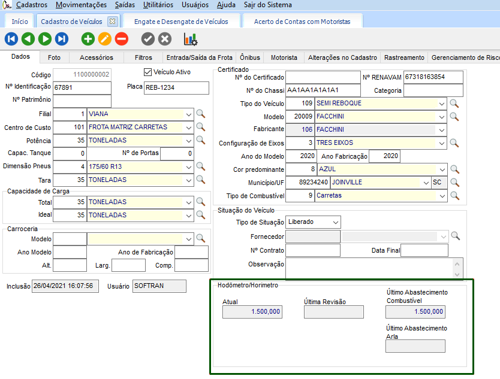The height and width of the screenshot is (379, 500).
Task: Jump to the last record
Action: pos(61,40)
